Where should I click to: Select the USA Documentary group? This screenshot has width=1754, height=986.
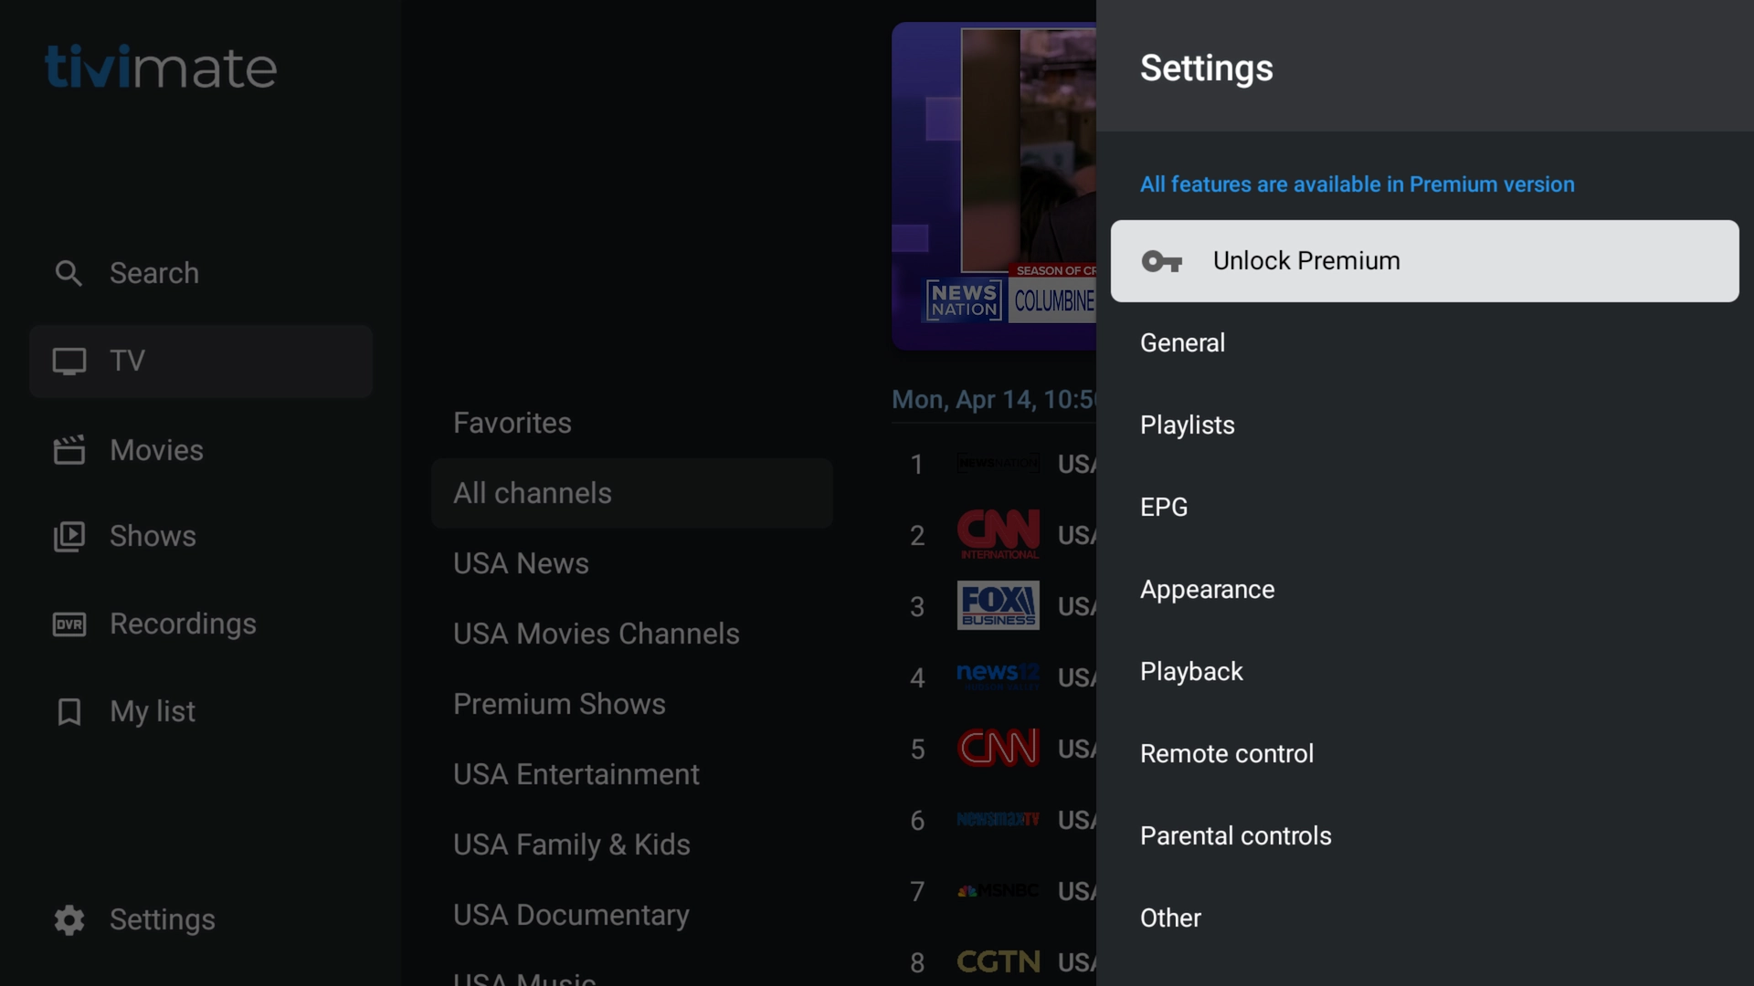click(x=631, y=915)
